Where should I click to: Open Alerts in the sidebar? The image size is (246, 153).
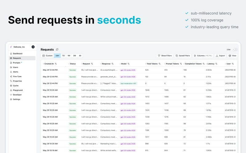pos(22,72)
